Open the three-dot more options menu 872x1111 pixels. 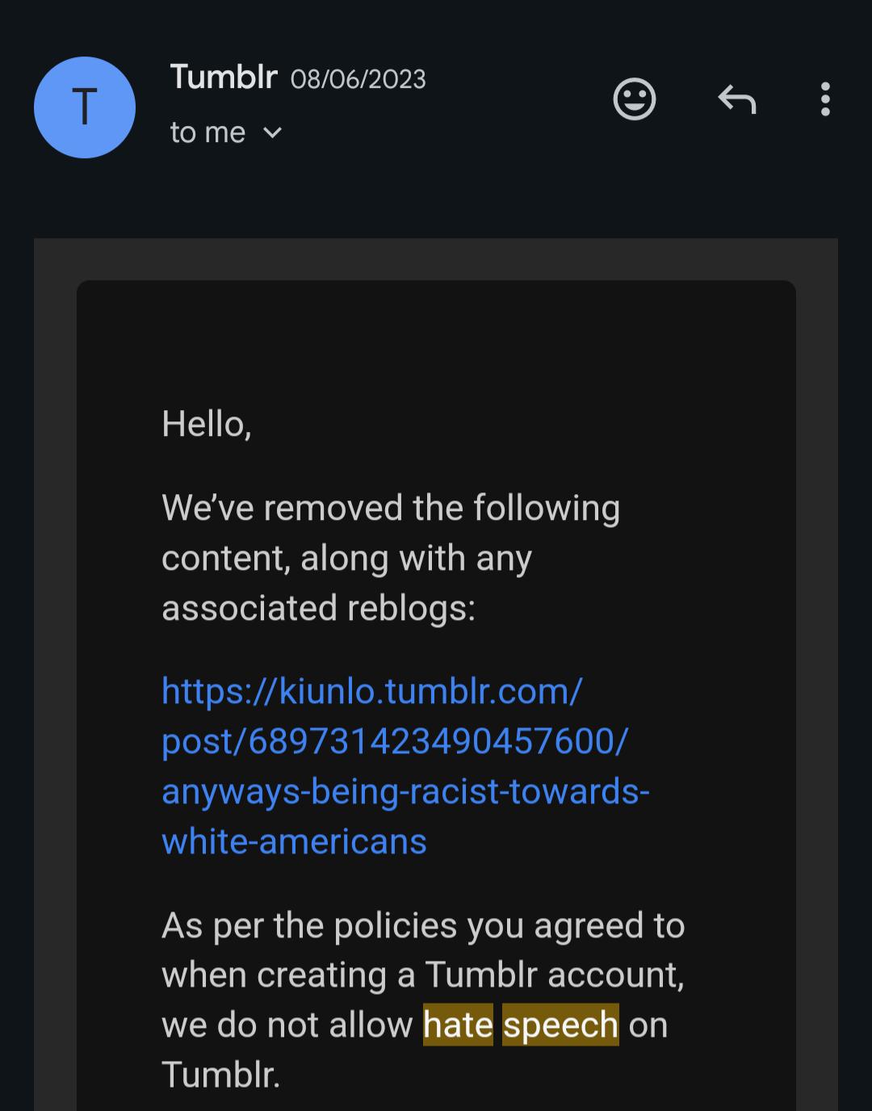point(825,99)
